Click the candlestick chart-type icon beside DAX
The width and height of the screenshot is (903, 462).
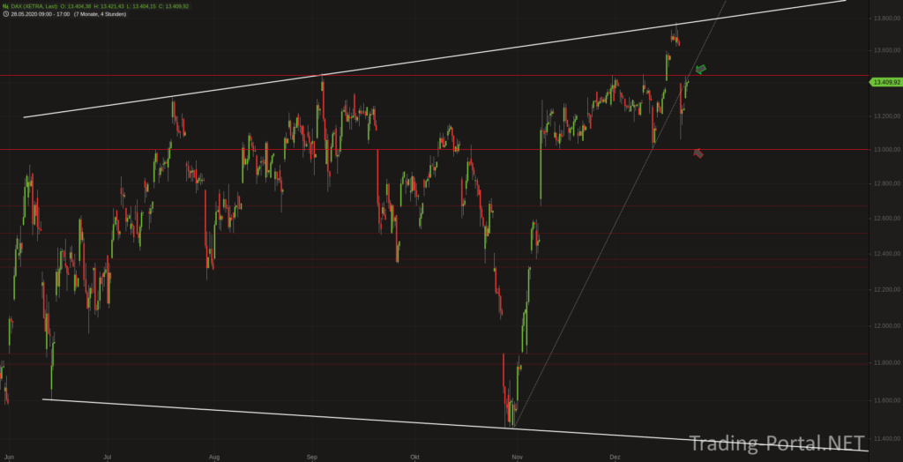coord(6,6)
